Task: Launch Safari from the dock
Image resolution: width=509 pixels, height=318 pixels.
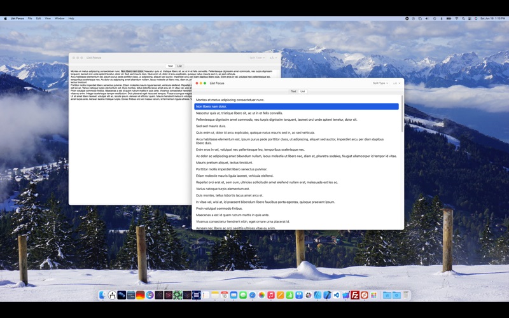Action: [252, 295]
